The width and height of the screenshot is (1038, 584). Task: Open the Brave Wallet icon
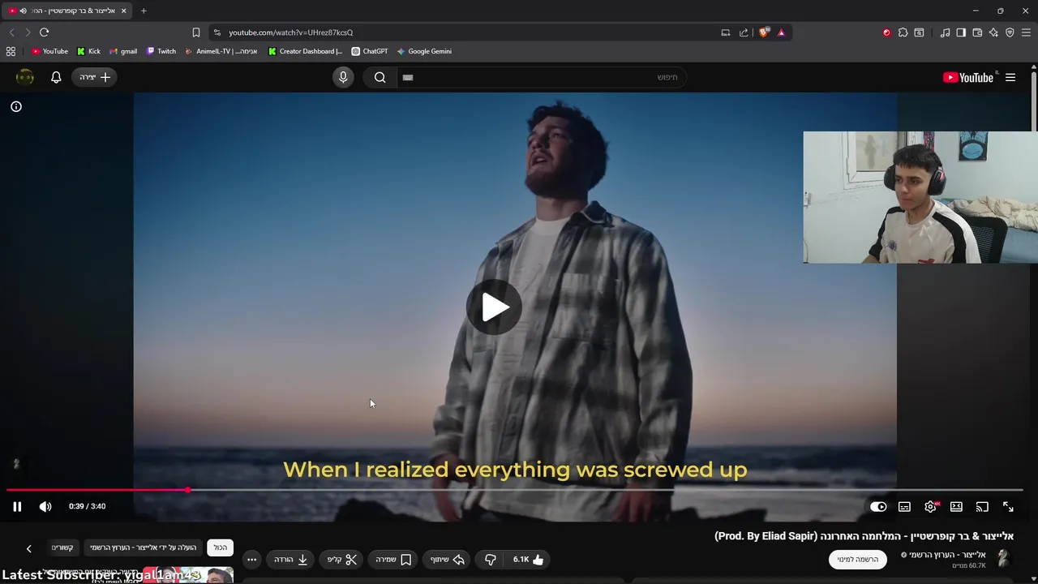tap(977, 32)
